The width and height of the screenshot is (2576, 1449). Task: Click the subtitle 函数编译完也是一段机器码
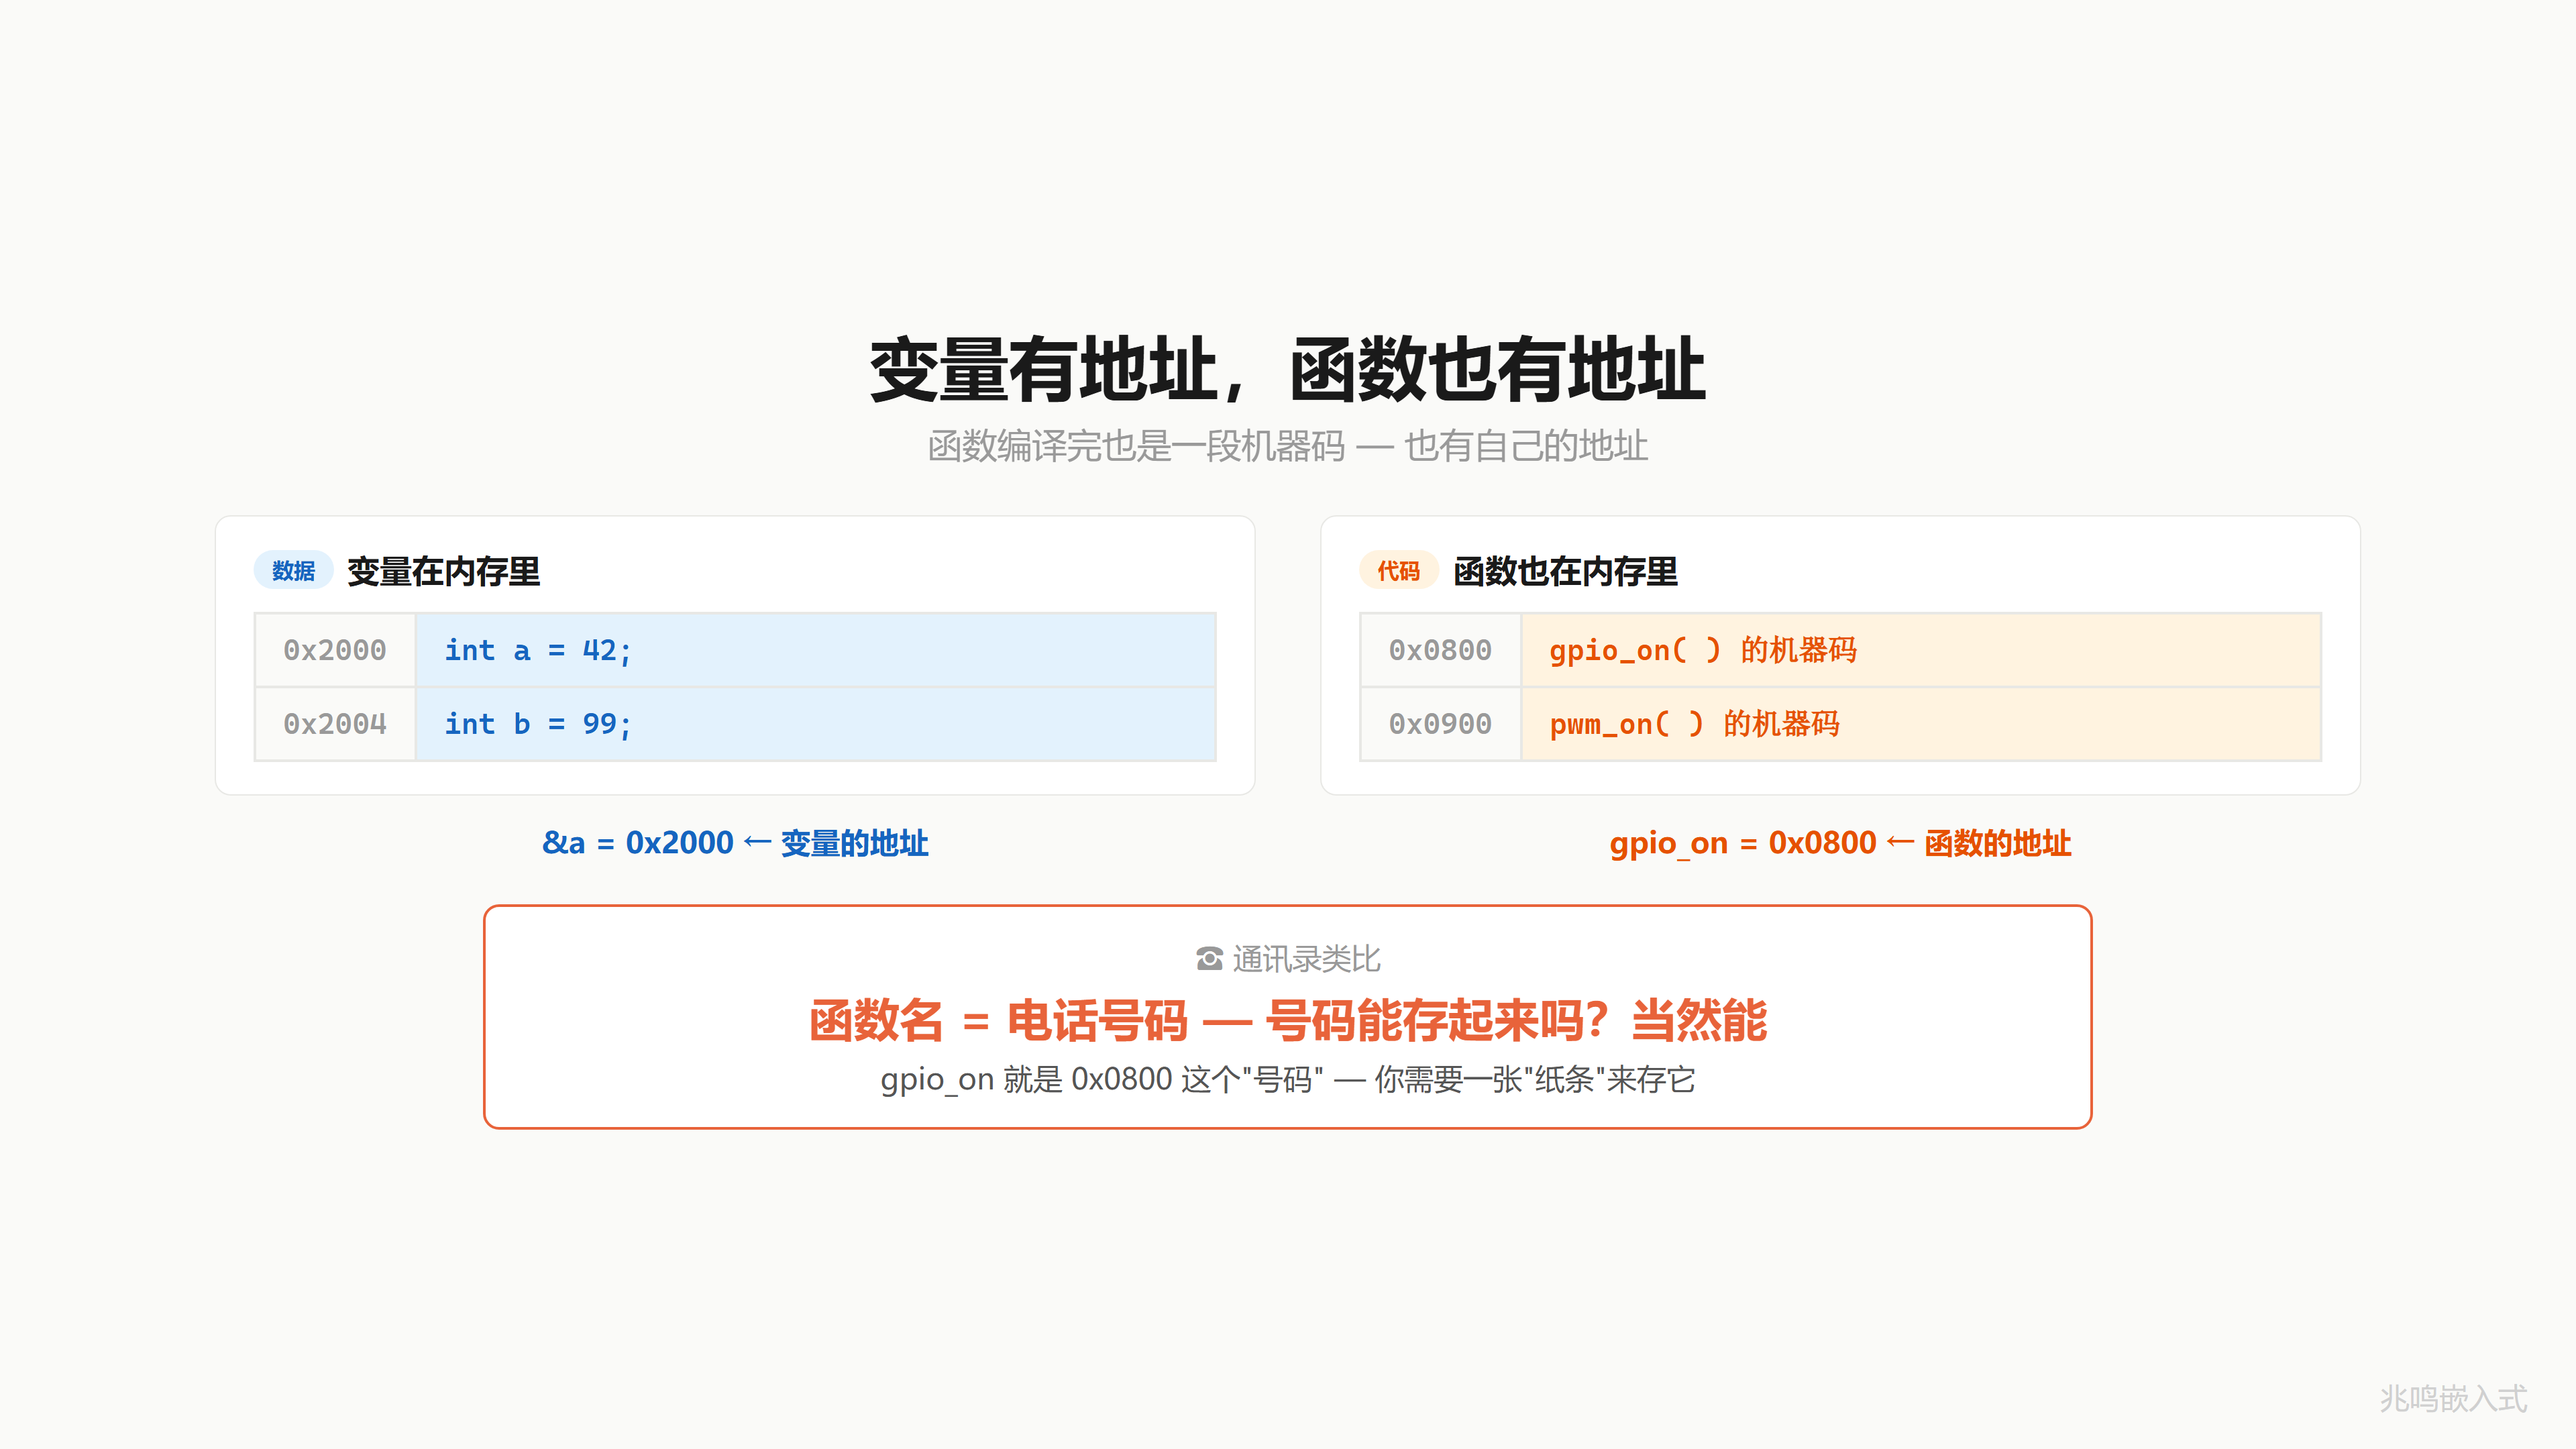(x=1138, y=446)
